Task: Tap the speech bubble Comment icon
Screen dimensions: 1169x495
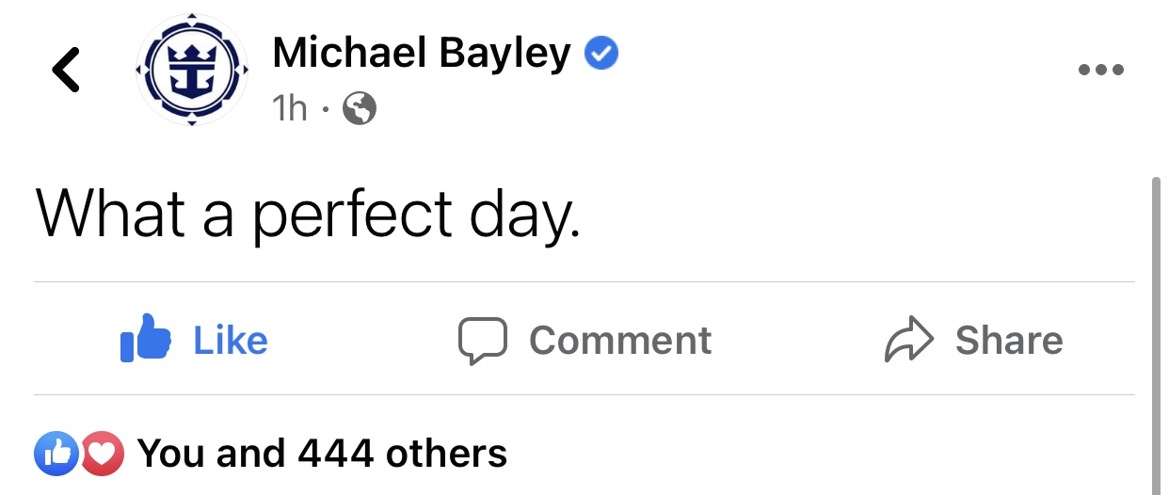Action: tap(483, 341)
